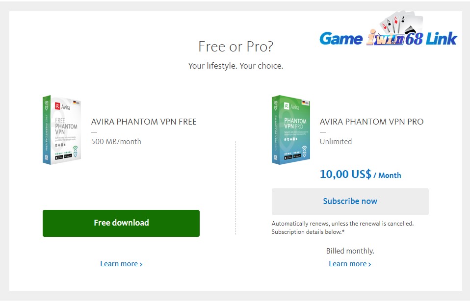Click the Avira logo on the Pro box

click(287, 105)
